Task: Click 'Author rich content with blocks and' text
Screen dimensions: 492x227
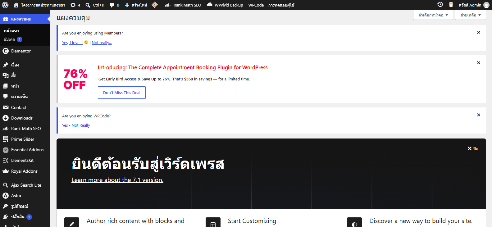Action: [135, 221]
